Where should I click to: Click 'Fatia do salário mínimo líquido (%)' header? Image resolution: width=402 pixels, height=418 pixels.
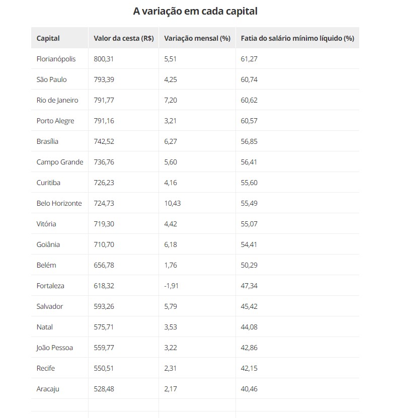[x=297, y=38]
